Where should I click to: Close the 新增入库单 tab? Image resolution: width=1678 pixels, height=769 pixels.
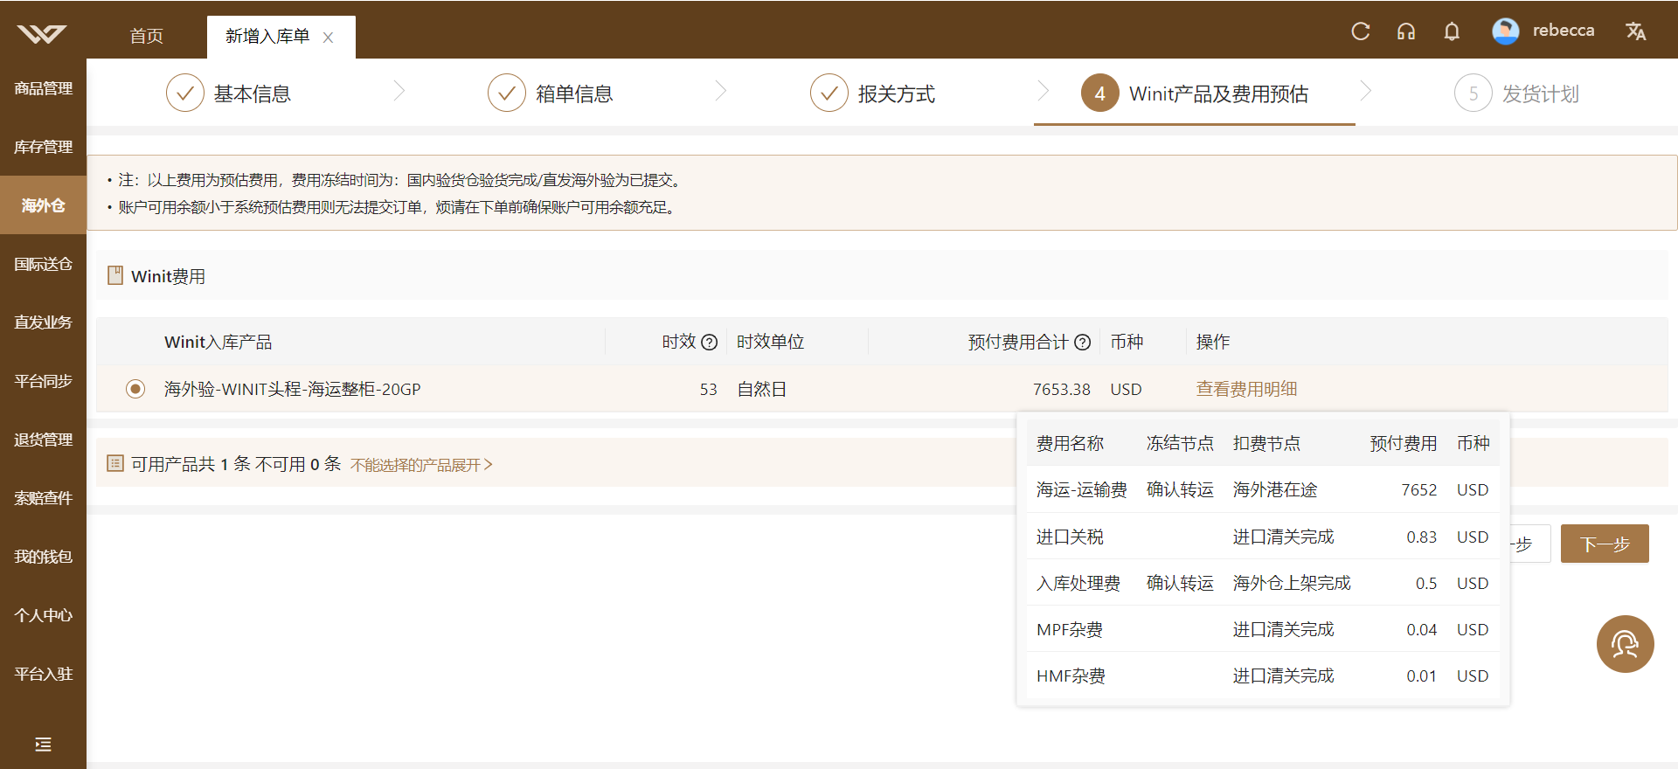click(x=329, y=38)
